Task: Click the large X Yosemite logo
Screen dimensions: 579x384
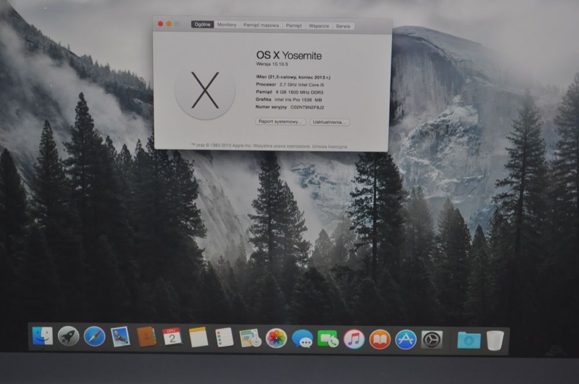Action: 205,90
